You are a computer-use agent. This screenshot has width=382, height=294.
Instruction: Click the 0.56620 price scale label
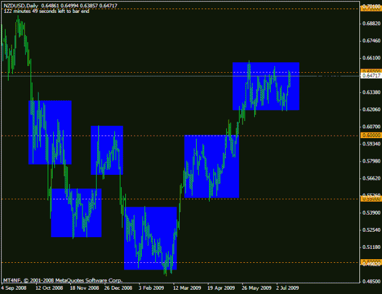[x=371, y=178]
